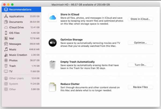Click the Empty Trash Automatically heading
The width and height of the screenshot is (161, 109).
(78, 62)
